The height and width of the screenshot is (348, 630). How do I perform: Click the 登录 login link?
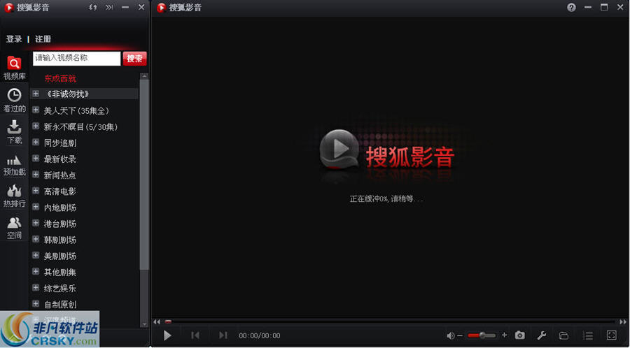(x=14, y=39)
